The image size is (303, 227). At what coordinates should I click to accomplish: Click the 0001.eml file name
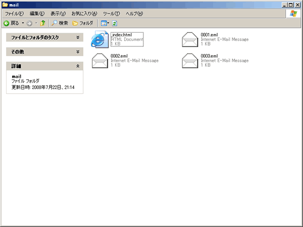209,35
